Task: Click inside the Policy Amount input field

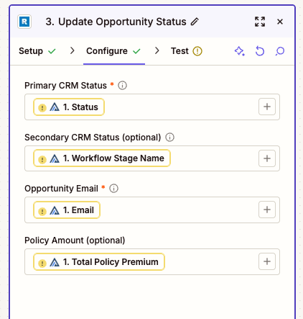Action: tap(152, 261)
